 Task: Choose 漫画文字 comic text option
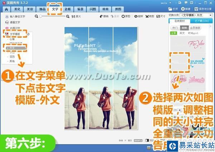pyautogui.click(x=13, y=22)
